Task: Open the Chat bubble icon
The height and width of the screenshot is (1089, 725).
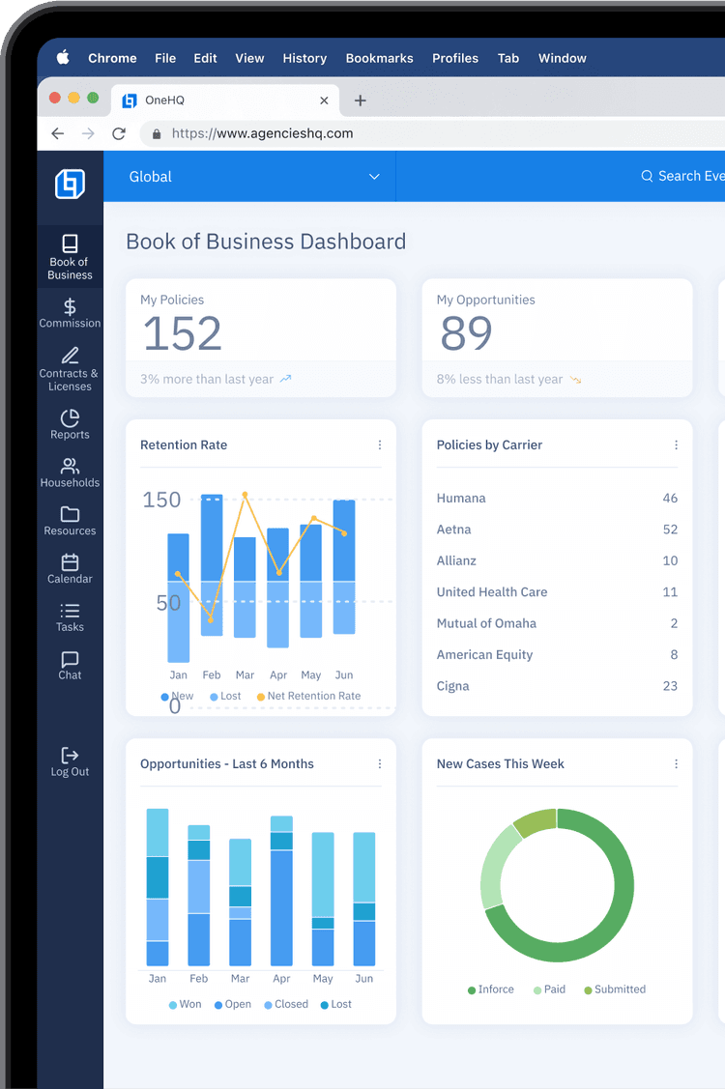Action: point(70,659)
